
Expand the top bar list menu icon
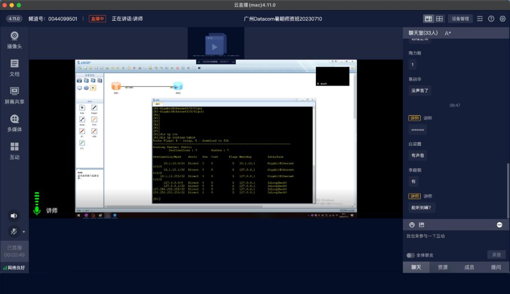point(480,18)
